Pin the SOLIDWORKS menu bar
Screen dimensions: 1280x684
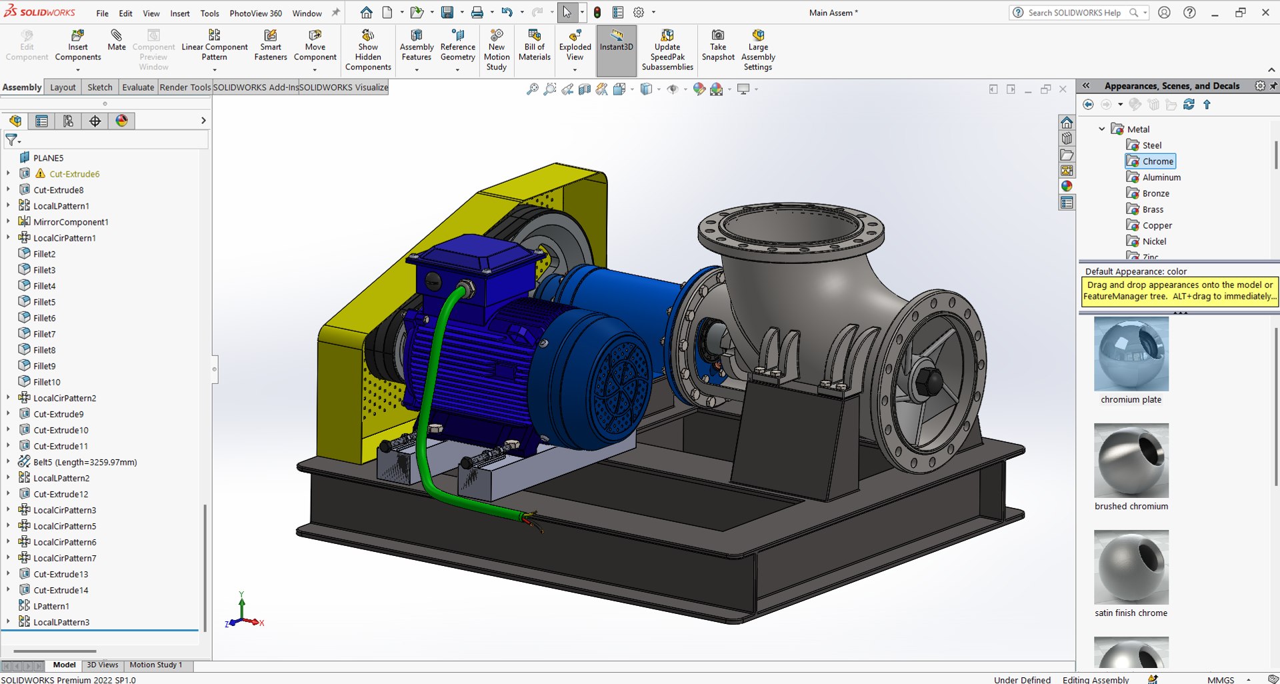tap(336, 13)
